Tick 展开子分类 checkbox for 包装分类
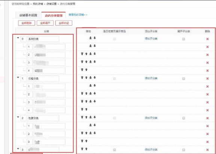 (x=183, y=118)
